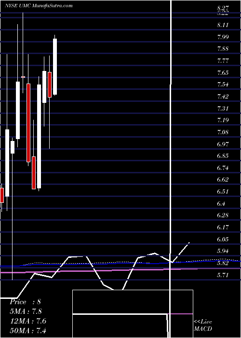Click the NYSE UMC MunafaSutra.com chart title
The height and width of the screenshot is (338, 241).
point(39,6)
